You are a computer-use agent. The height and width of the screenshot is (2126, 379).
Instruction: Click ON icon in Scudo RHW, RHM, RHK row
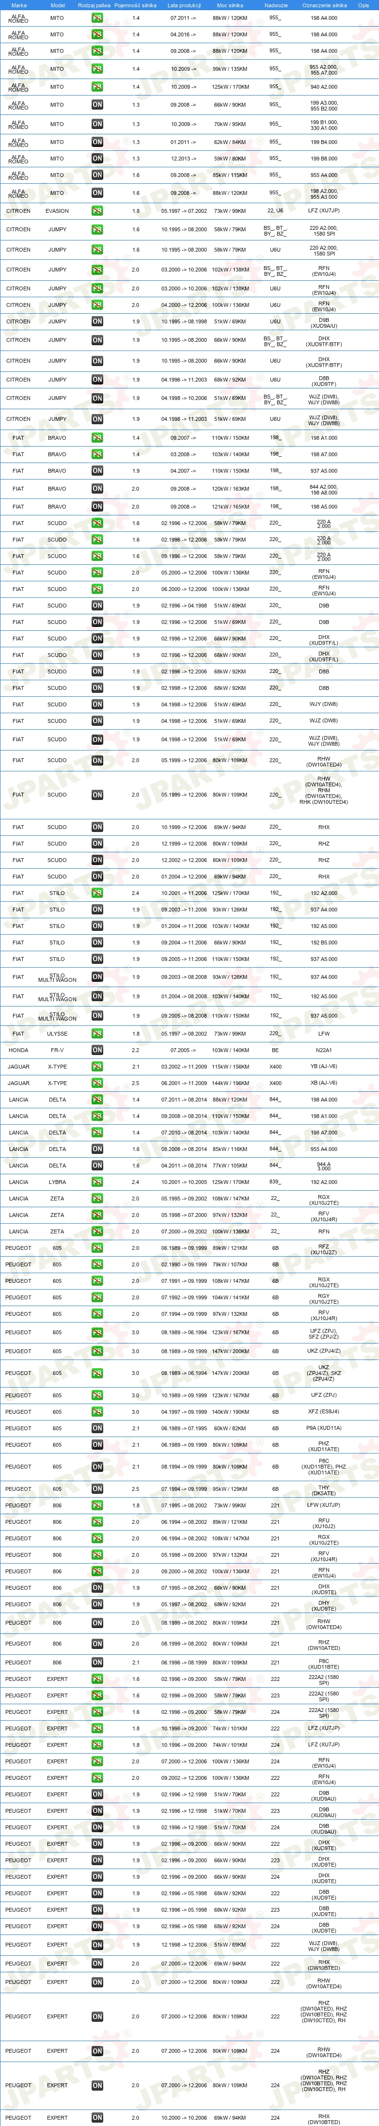96,796
